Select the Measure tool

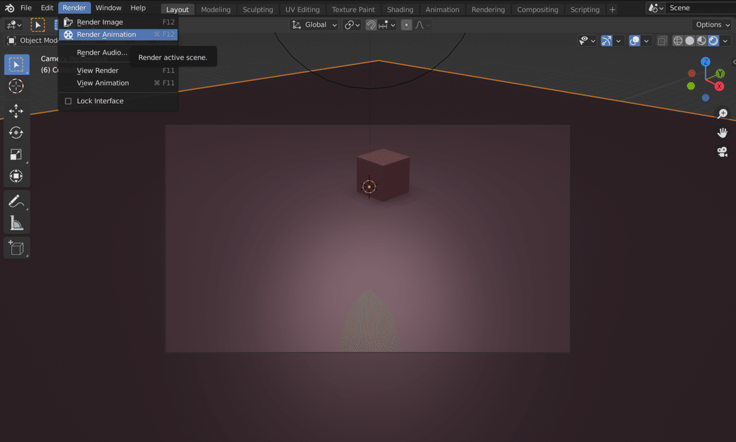click(17, 223)
